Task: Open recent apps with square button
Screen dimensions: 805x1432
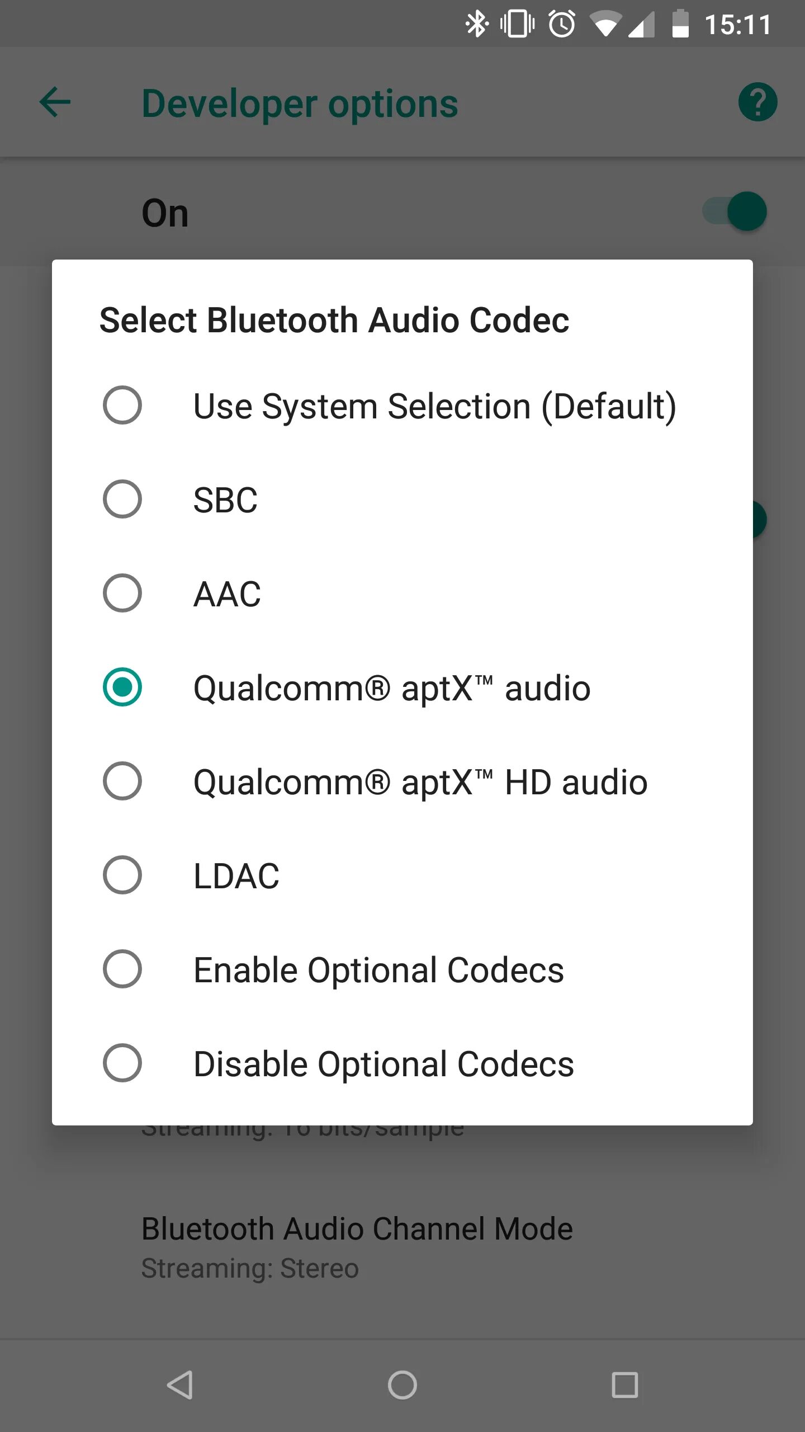Action: (x=624, y=1385)
